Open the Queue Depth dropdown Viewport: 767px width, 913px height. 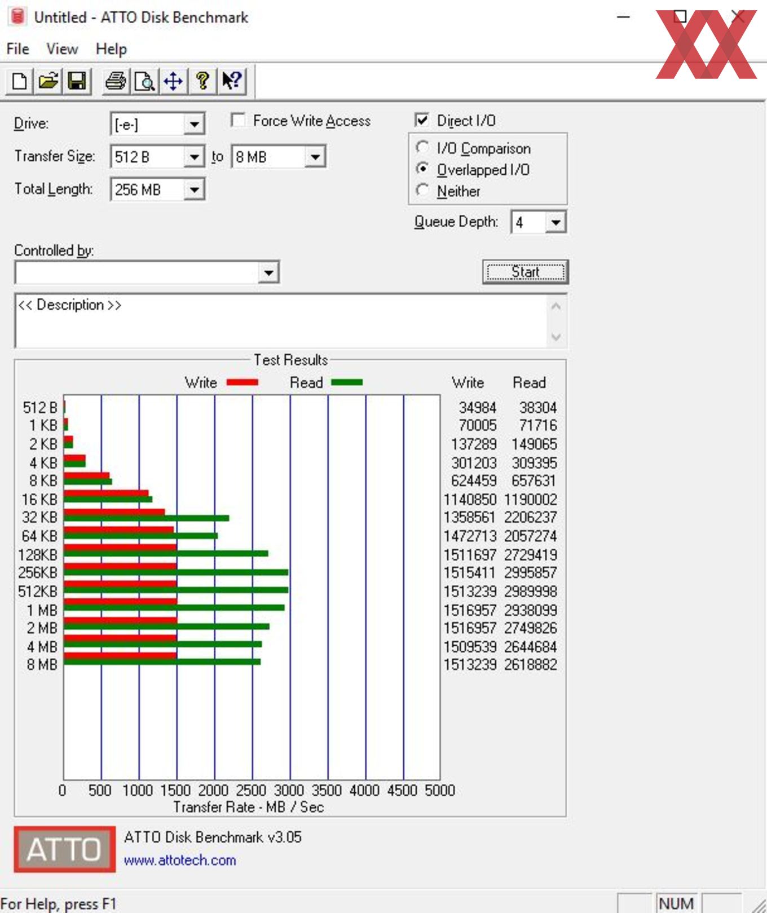pyautogui.click(x=556, y=222)
